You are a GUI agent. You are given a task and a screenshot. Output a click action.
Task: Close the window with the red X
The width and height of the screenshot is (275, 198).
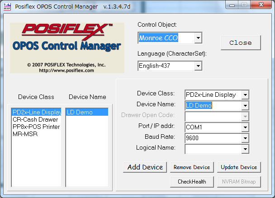pos(261,5)
